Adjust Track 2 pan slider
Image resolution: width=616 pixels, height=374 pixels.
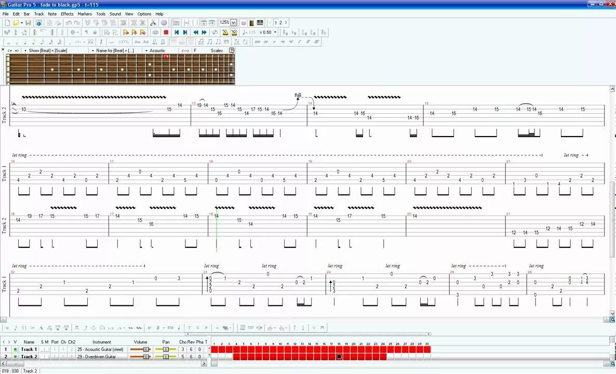[166, 357]
